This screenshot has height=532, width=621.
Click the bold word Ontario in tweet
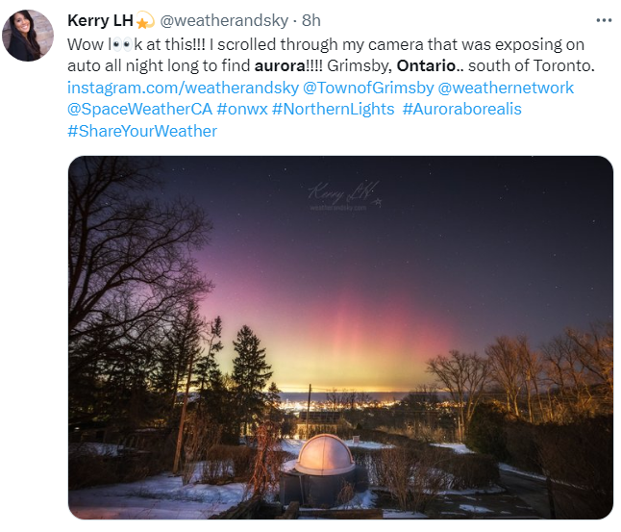click(x=426, y=66)
